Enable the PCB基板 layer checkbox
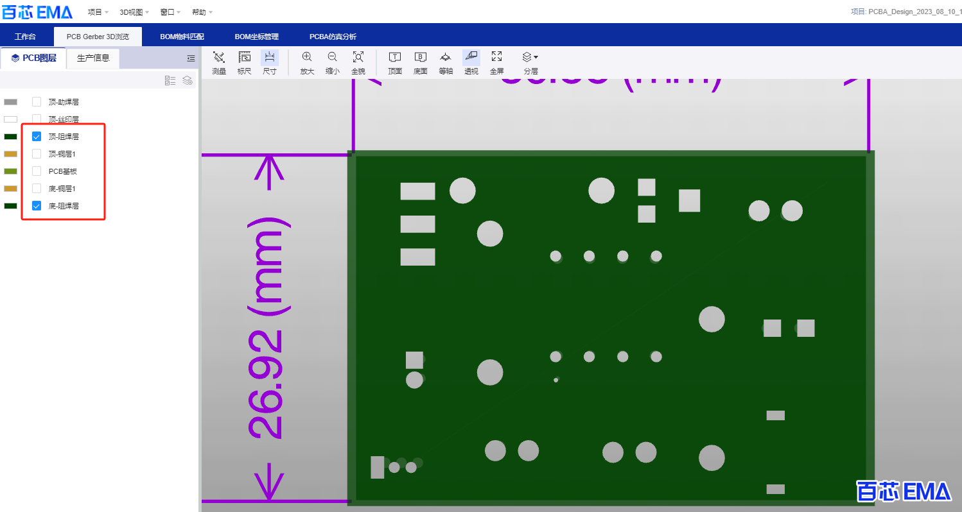 [37, 171]
